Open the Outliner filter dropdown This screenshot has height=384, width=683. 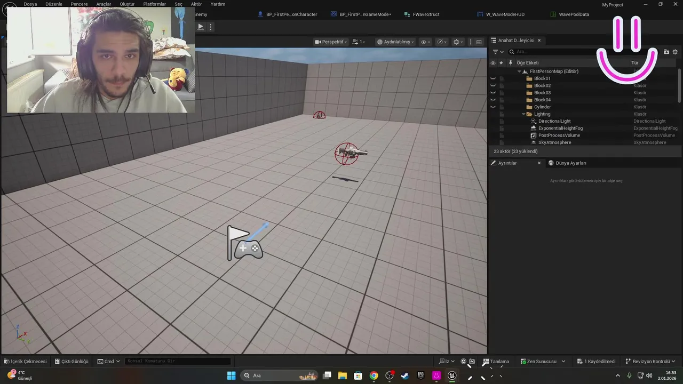[498, 52]
